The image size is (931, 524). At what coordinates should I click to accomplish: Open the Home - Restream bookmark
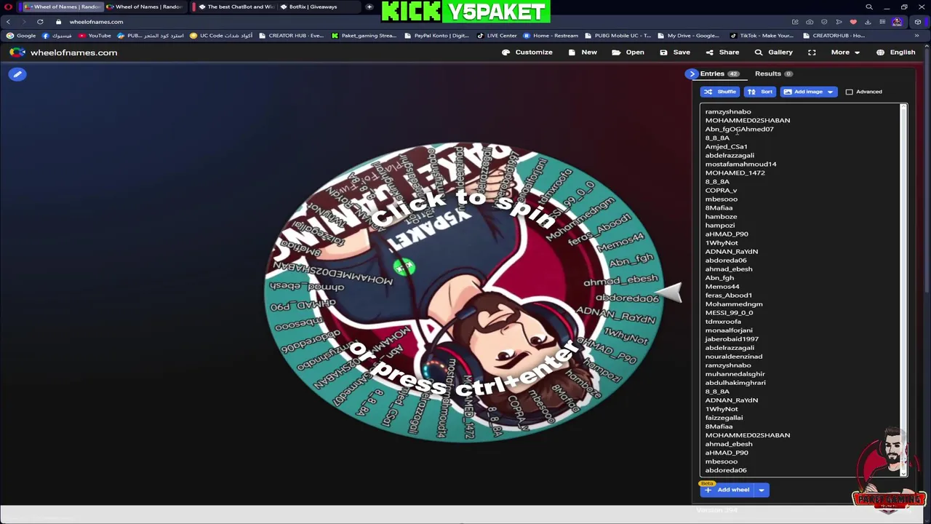click(551, 36)
